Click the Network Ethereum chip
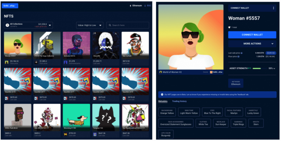The image size is (281, 141). (x=236, y=83)
